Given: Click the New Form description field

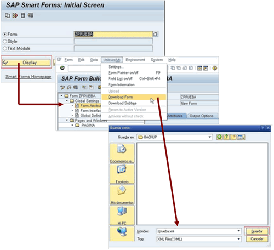Looking at the screenshot, I should coord(199,103).
